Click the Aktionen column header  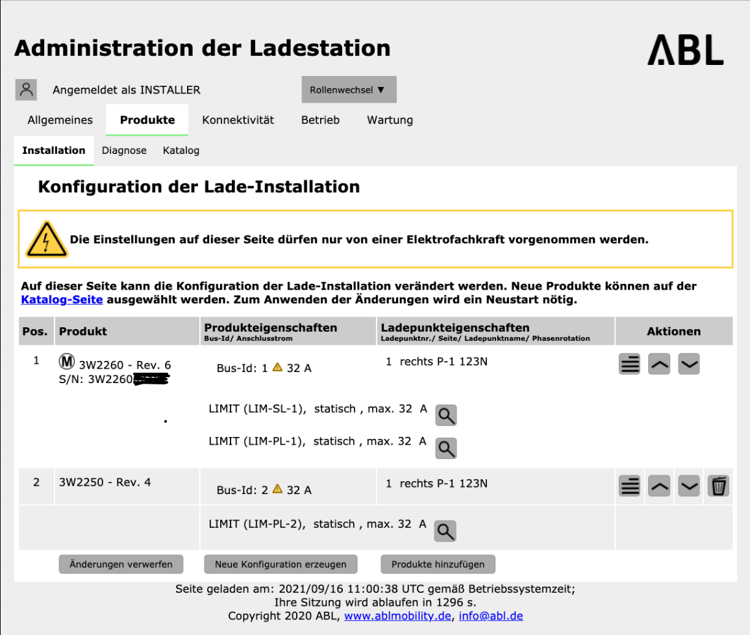[x=674, y=331]
